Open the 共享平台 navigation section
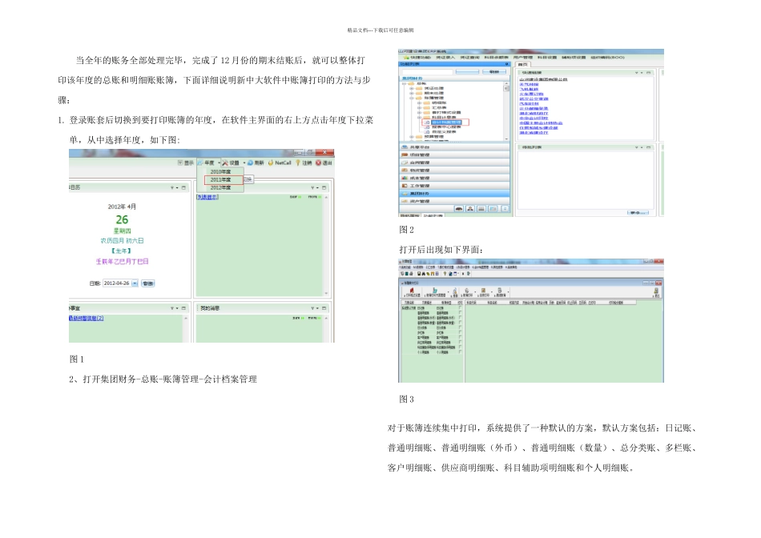 (455, 147)
